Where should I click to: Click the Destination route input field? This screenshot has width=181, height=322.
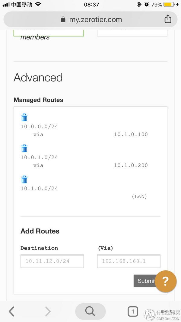click(52, 261)
